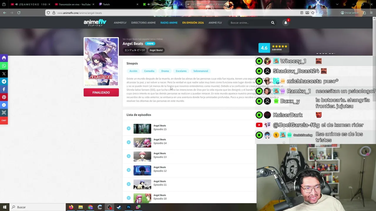The image size is (376, 211).
Task: Click the AnimeFLV logo
Action: click(95, 23)
